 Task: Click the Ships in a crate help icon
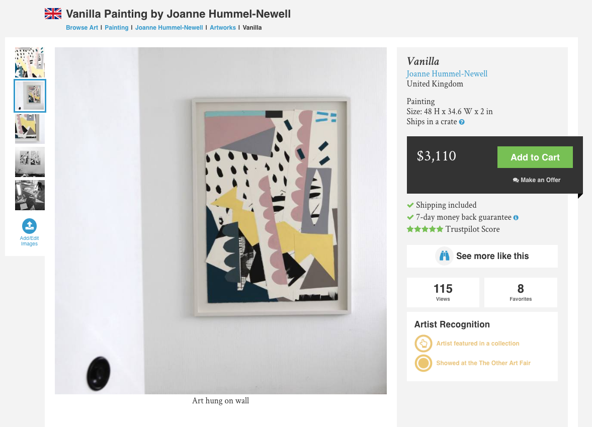tap(462, 122)
